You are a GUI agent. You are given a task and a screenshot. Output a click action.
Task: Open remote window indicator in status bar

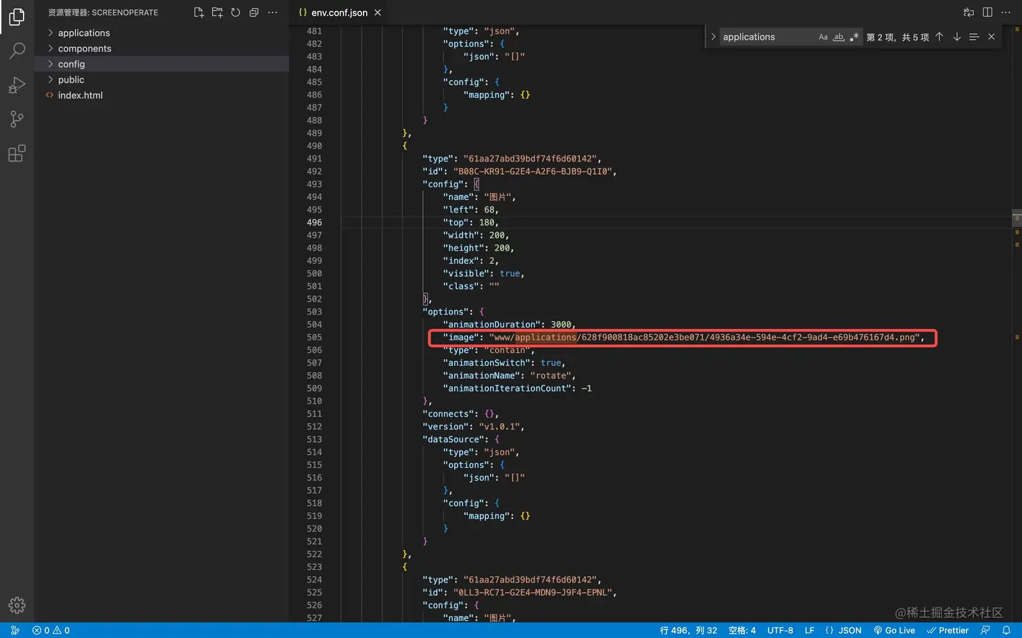[15, 630]
